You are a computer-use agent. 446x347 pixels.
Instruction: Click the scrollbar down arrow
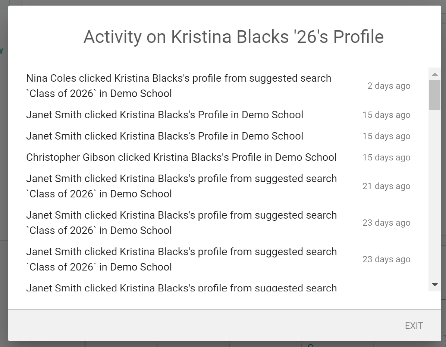(x=434, y=285)
